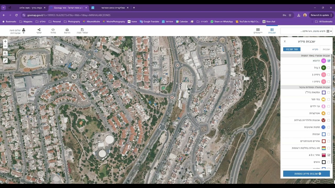
Task: Enable the try 3 layer checkbox
Action: 329,68
